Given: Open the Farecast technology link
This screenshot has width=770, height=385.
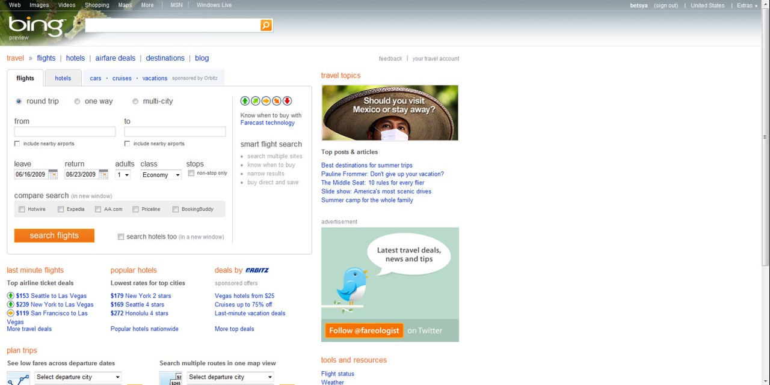Looking at the screenshot, I should pyautogui.click(x=267, y=123).
